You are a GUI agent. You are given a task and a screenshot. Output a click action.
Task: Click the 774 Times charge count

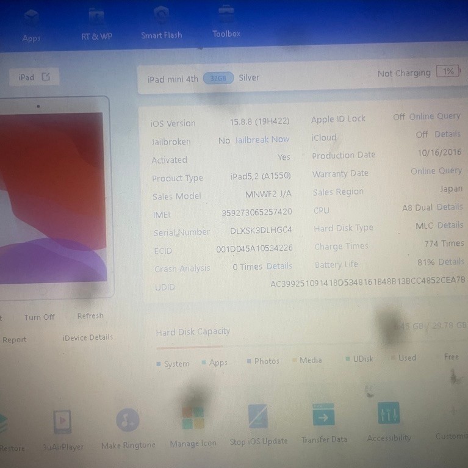click(x=444, y=243)
